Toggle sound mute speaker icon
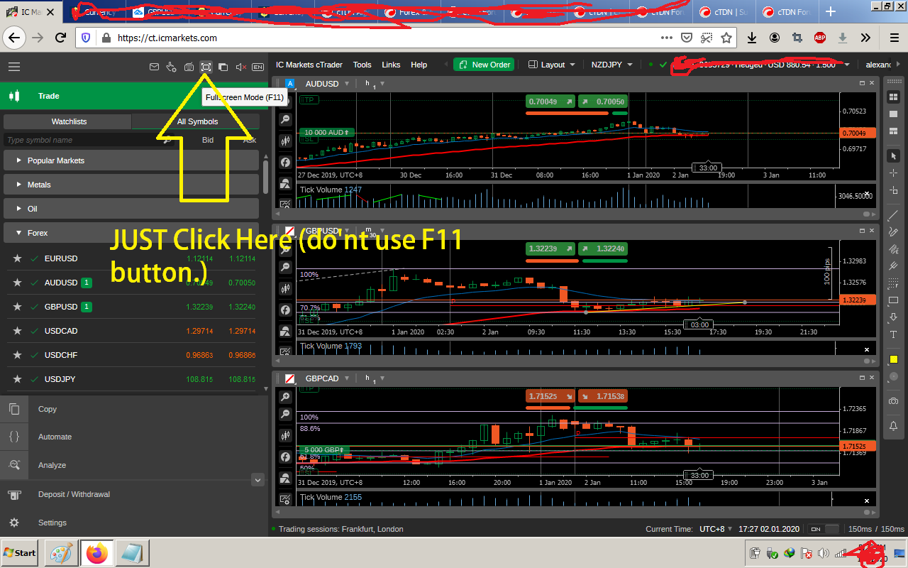This screenshot has width=908, height=568. 240,67
